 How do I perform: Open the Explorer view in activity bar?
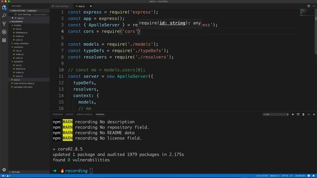[x=4, y=8]
